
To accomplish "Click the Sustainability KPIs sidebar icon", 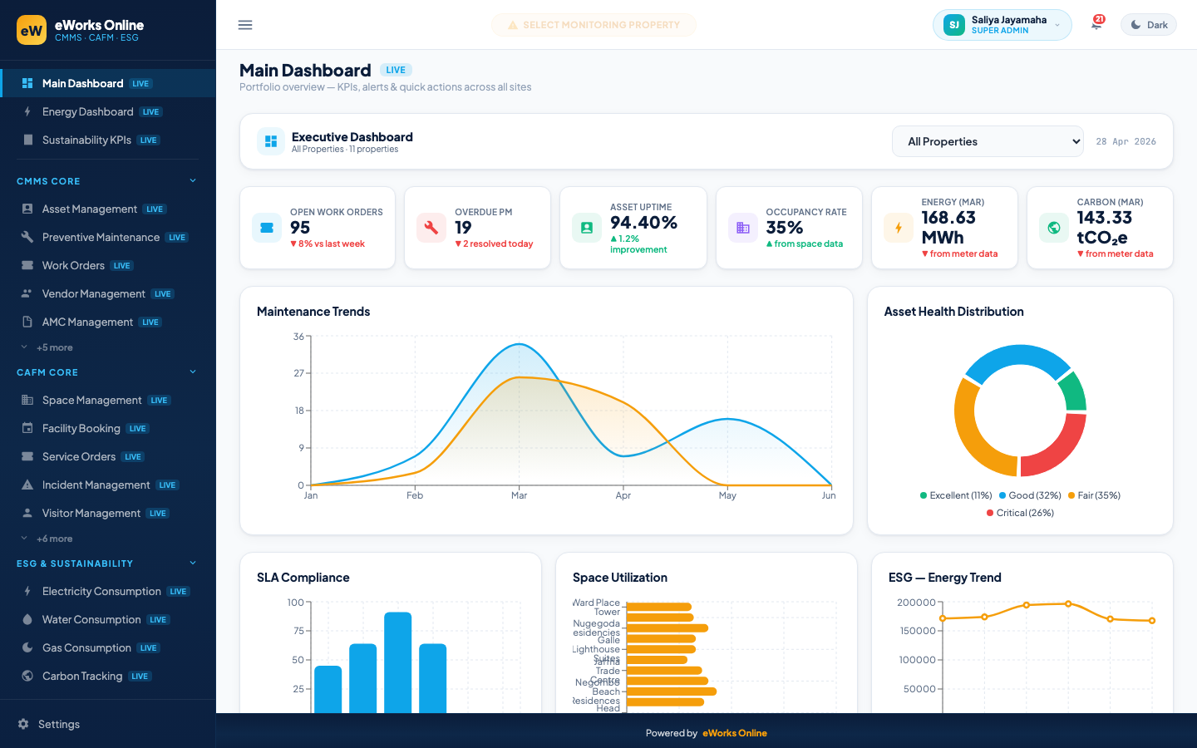I will click(27, 140).
